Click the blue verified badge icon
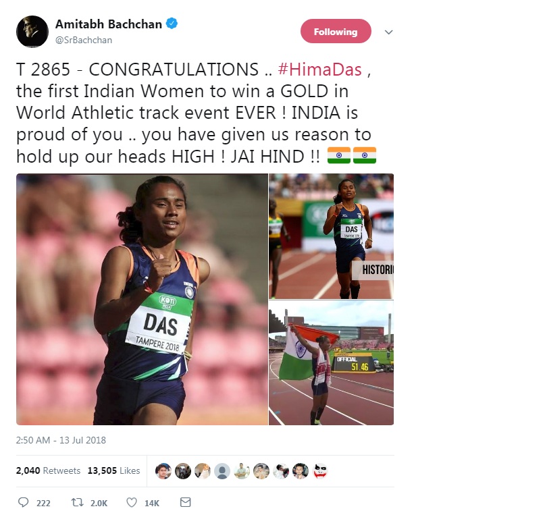The width and height of the screenshot is (543, 515). [x=172, y=24]
